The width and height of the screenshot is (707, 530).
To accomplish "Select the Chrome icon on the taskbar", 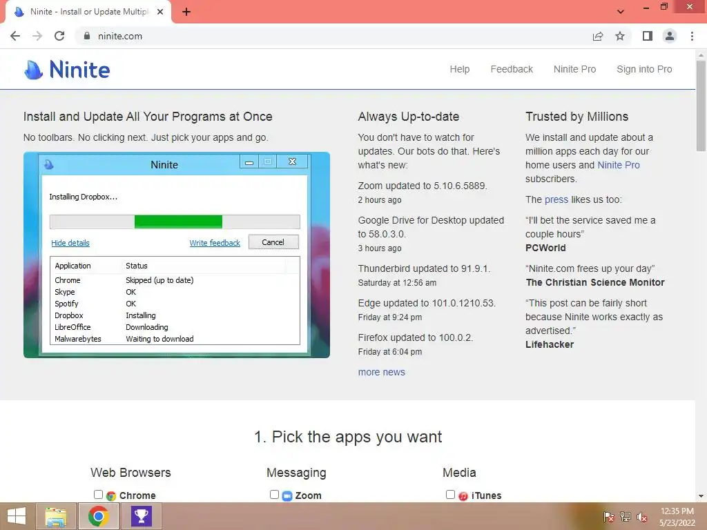I will coord(99,516).
